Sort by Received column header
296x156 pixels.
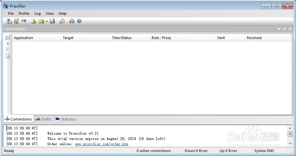(260, 38)
